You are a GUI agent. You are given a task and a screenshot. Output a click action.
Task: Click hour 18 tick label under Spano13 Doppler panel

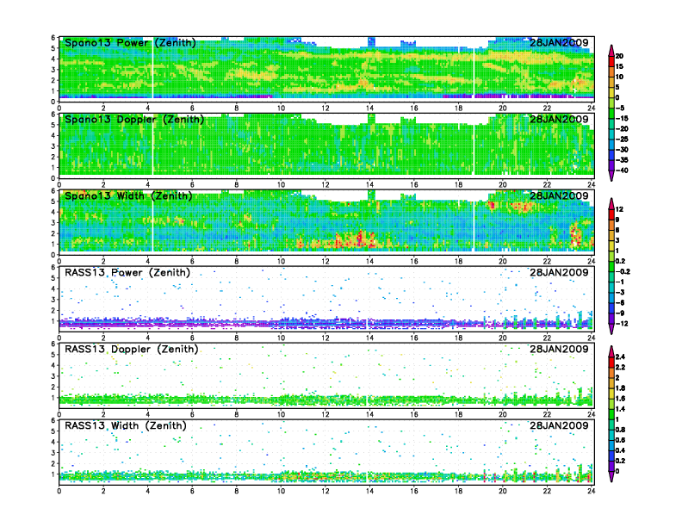click(458, 184)
